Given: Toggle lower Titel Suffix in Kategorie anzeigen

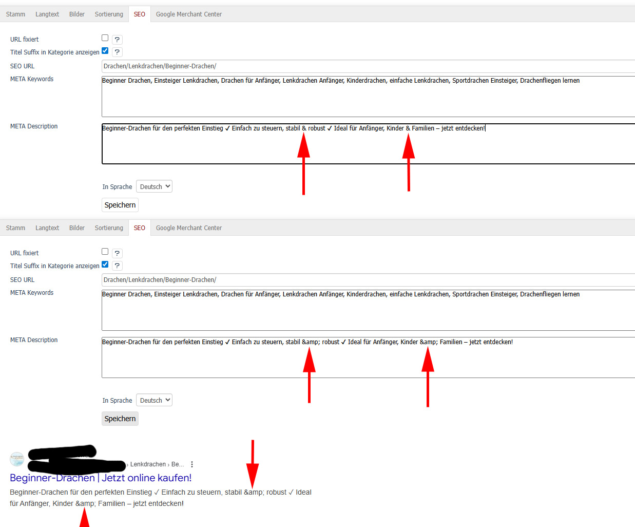Looking at the screenshot, I should [105, 265].
